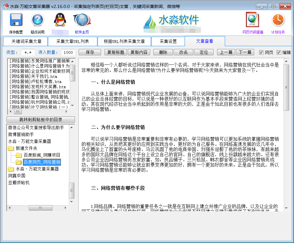The width and height of the screenshot is (294, 243).
Task: Open the 网页代码查看 HTML icon
Action: pyautogui.click(x=252, y=20)
